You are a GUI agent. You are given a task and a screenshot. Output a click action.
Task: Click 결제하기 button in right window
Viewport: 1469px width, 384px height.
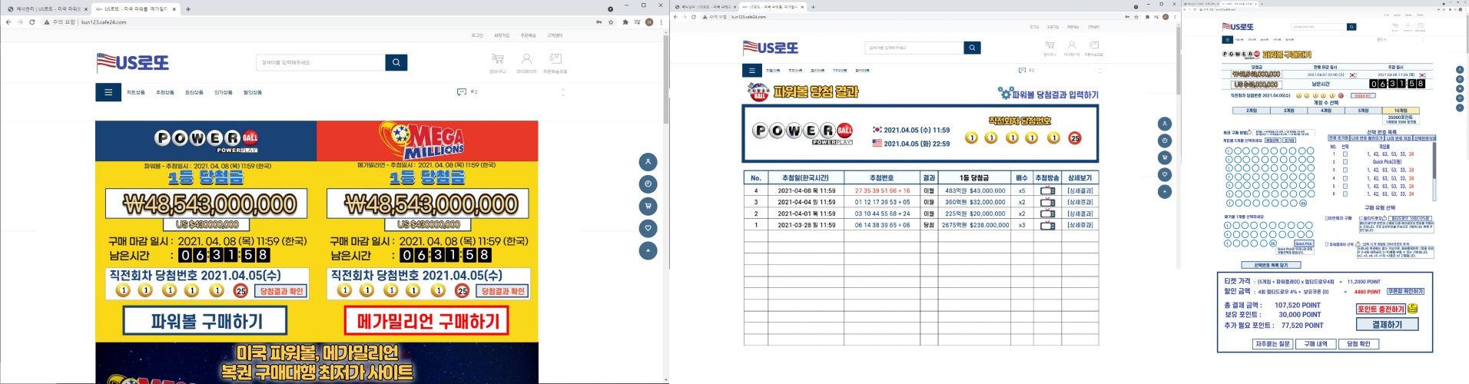tap(1387, 324)
